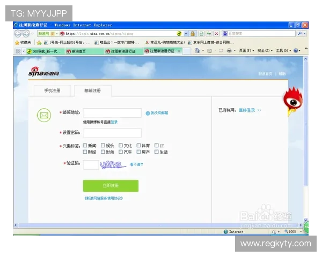The height and width of the screenshot is (257, 322).
Task: Click 登录 link under email field
Action: tap(114, 122)
